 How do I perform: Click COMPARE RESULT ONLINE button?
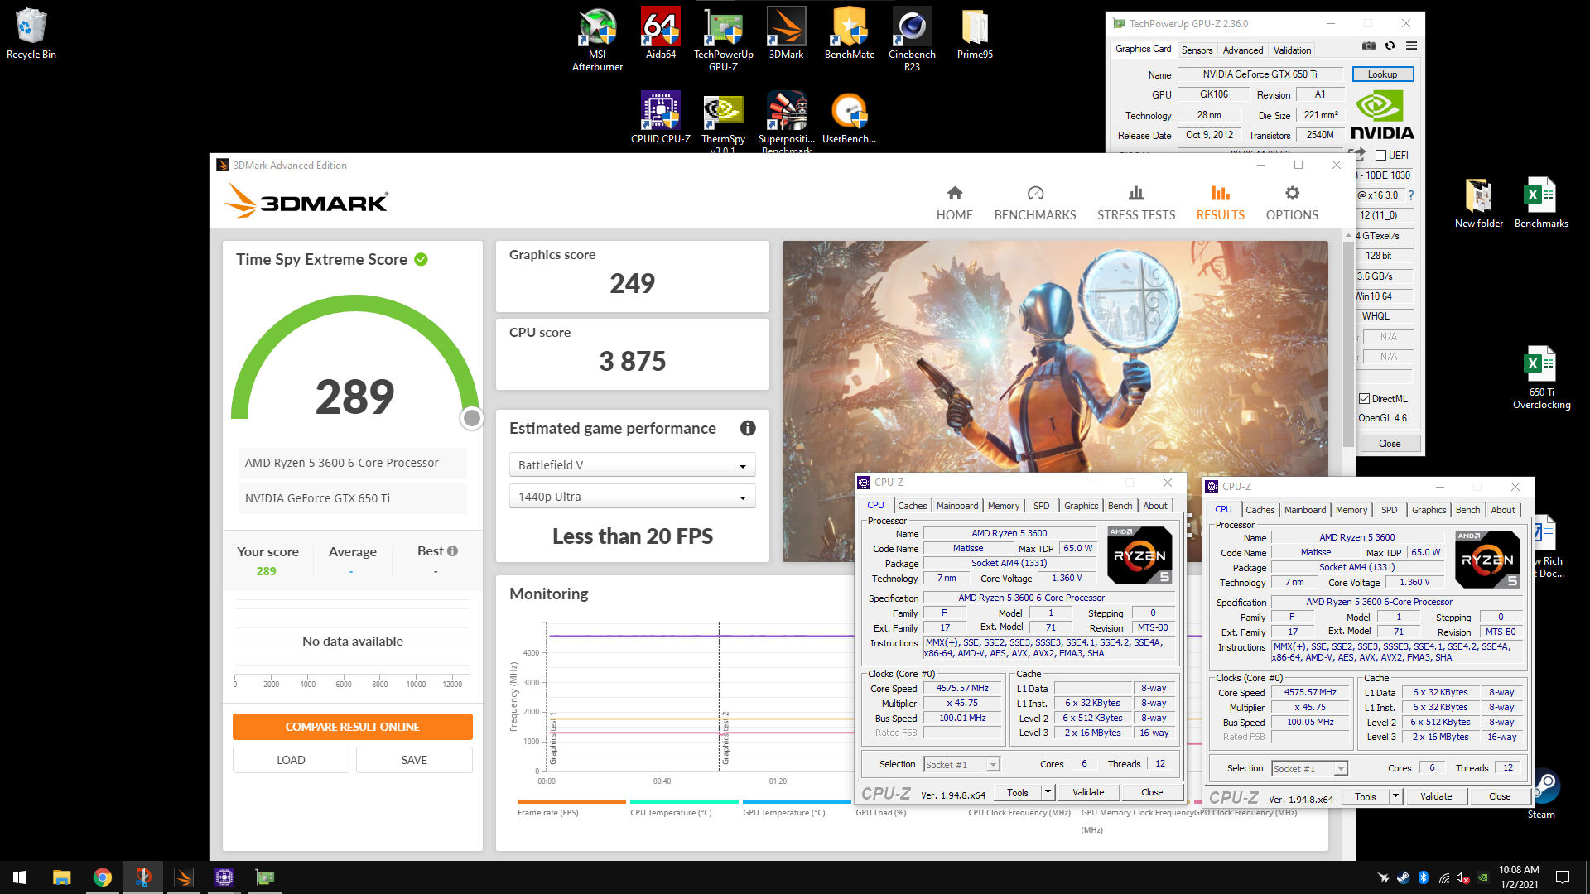353,727
